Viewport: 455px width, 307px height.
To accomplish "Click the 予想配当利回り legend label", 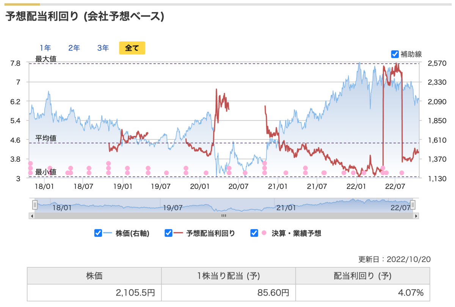I will pyautogui.click(x=210, y=233).
